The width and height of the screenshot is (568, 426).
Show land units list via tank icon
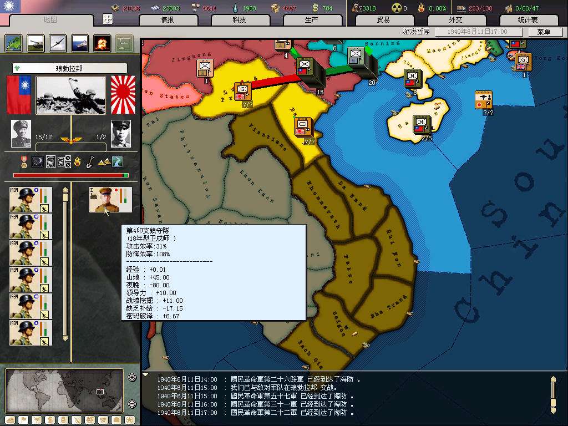(x=35, y=43)
